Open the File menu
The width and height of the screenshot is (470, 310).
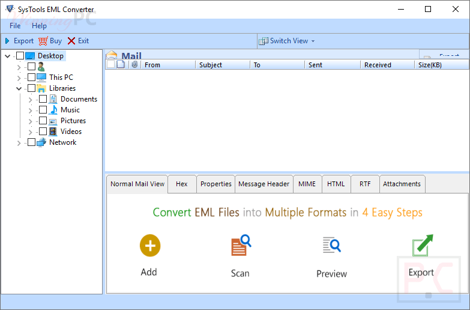coord(15,26)
